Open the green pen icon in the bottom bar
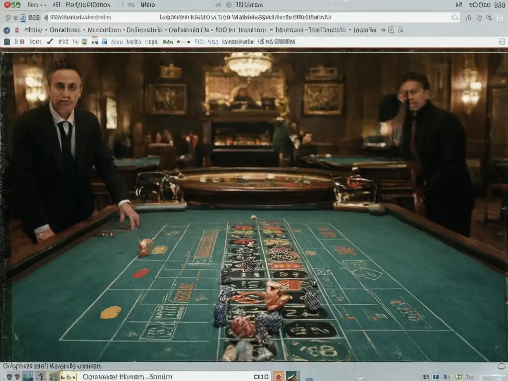Viewport: 508px width, 381px height. click(293, 377)
